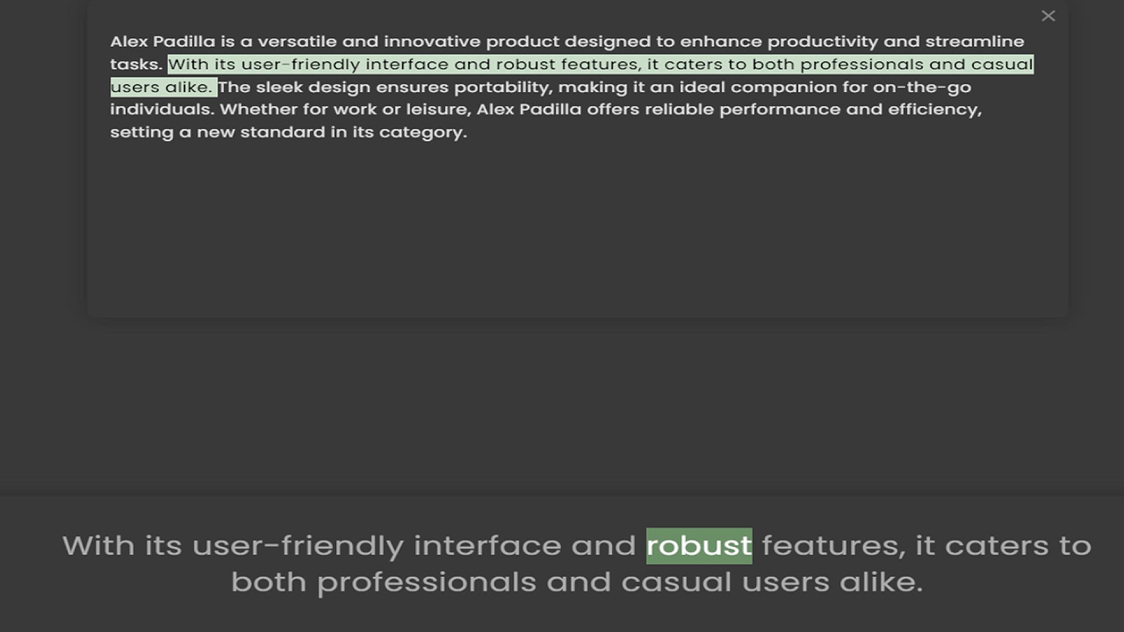The width and height of the screenshot is (1124, 632).
Task: Select the word "sleek" in the paragraph
Action: click(x=279, y=87)
